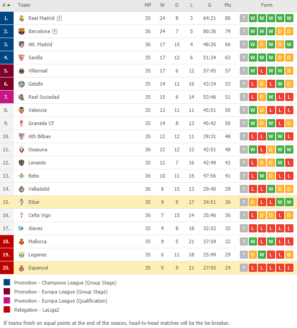
Task: Click the Real Madrid club crest
Action: (x=21, y=19)
